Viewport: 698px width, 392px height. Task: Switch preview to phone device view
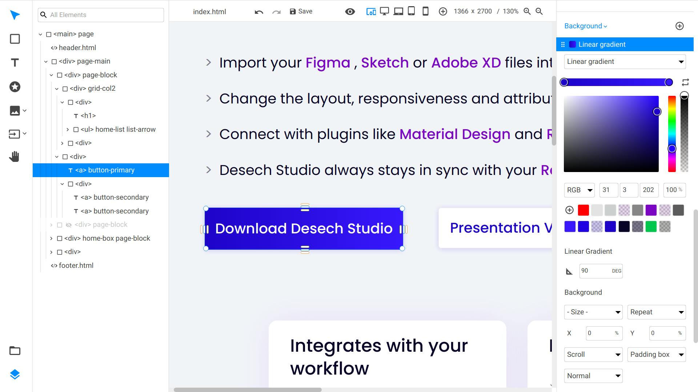(425, 11)
